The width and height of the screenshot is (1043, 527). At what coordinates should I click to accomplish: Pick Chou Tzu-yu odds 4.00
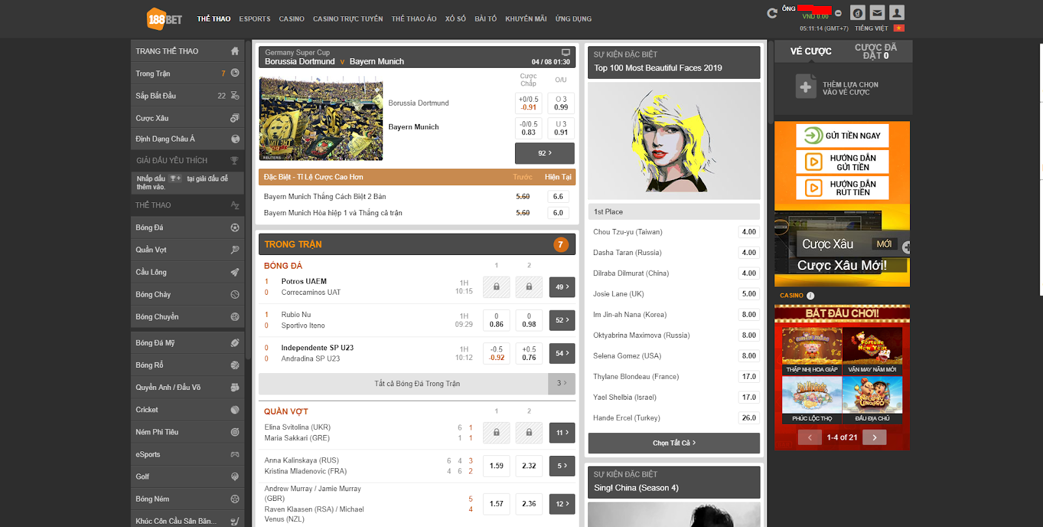749,232
